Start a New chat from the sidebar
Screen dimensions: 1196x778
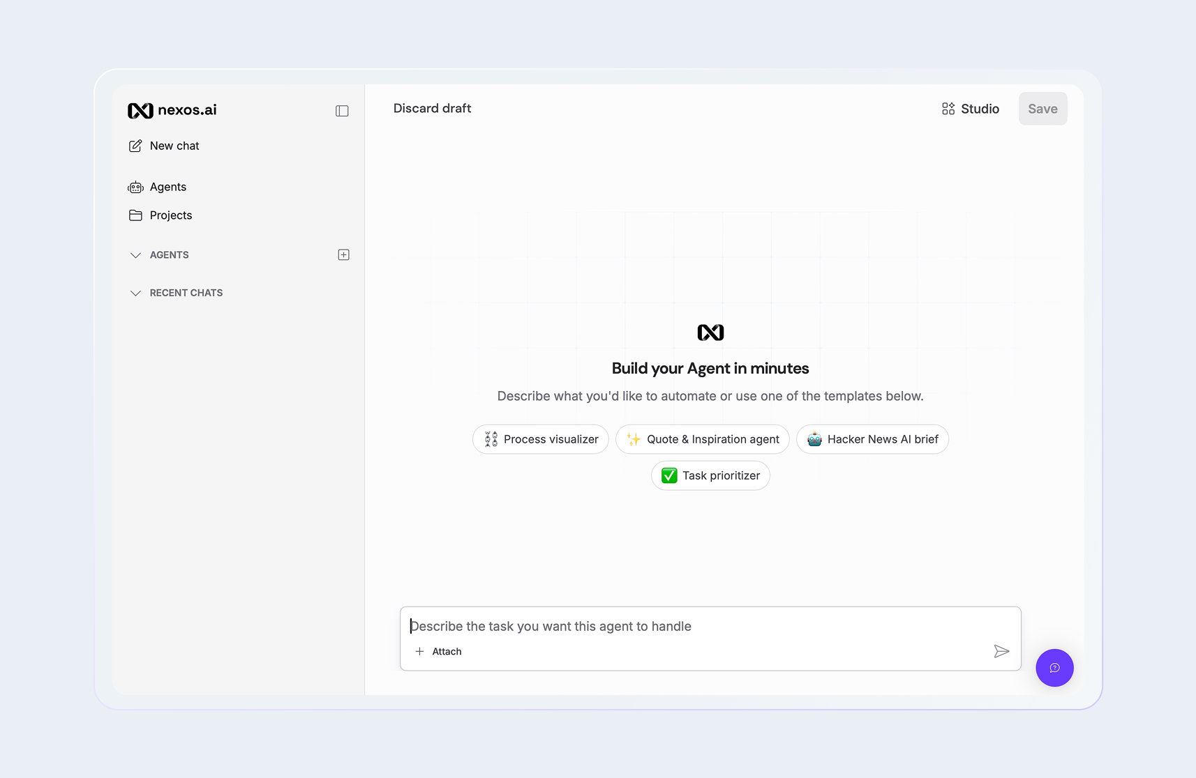pos(174,146)
